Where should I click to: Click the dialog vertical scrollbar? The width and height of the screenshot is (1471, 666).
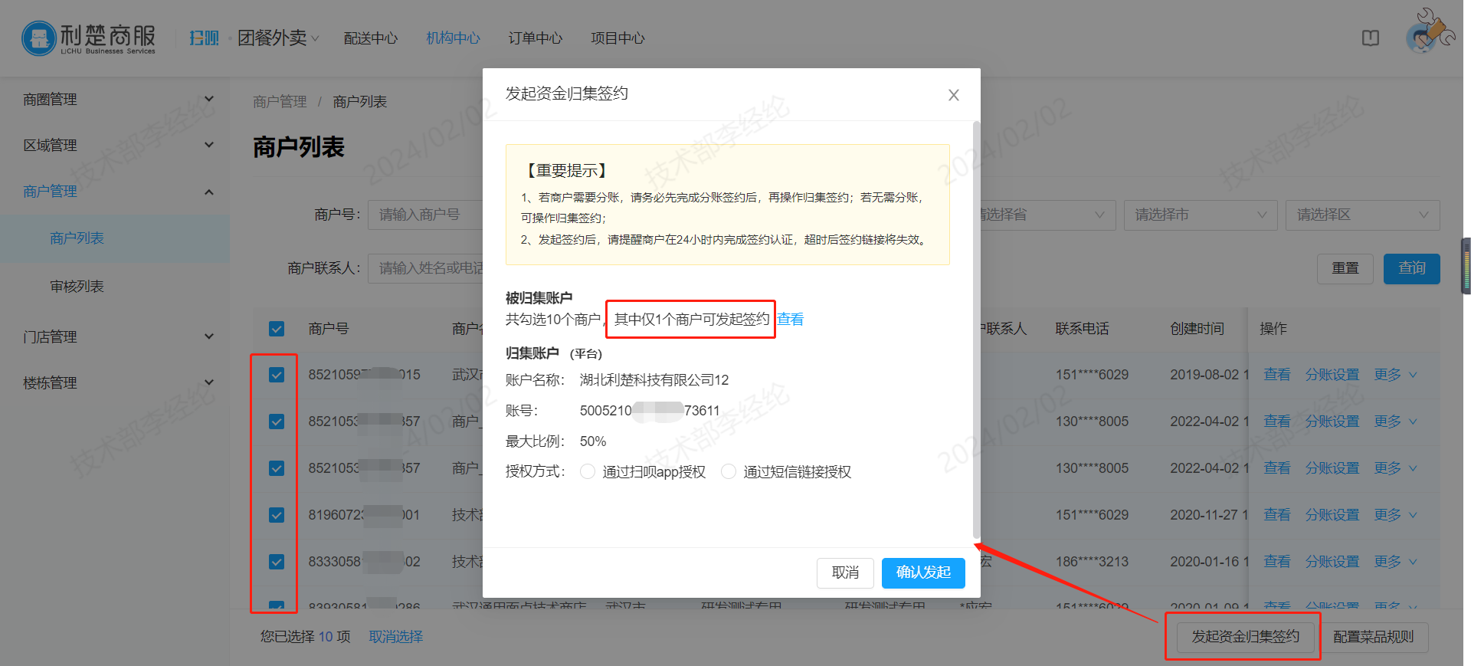point(976,330)
